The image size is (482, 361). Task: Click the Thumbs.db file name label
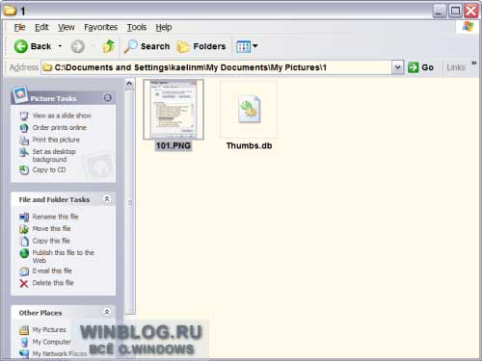coord(249,146)
